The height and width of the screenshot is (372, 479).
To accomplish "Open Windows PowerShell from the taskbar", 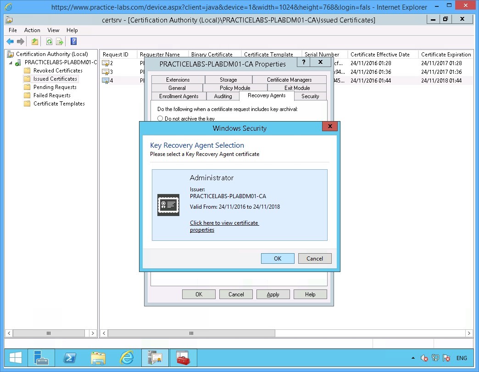I will click(70, 358).
